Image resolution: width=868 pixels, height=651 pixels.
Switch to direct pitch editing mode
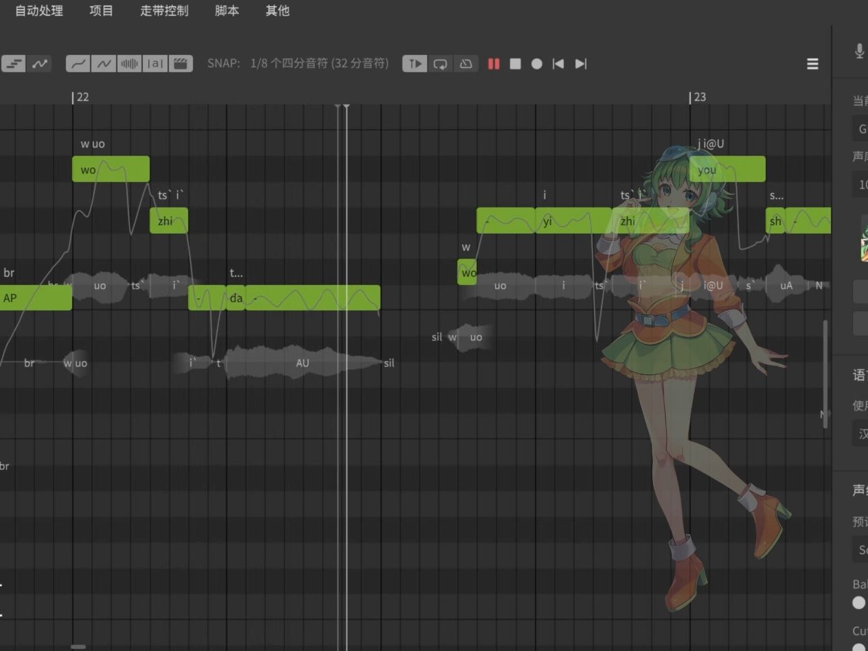point(40,64)
